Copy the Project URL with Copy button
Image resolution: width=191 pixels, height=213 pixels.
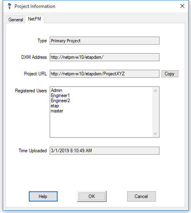pyautogui.click(x=170, y=74)
